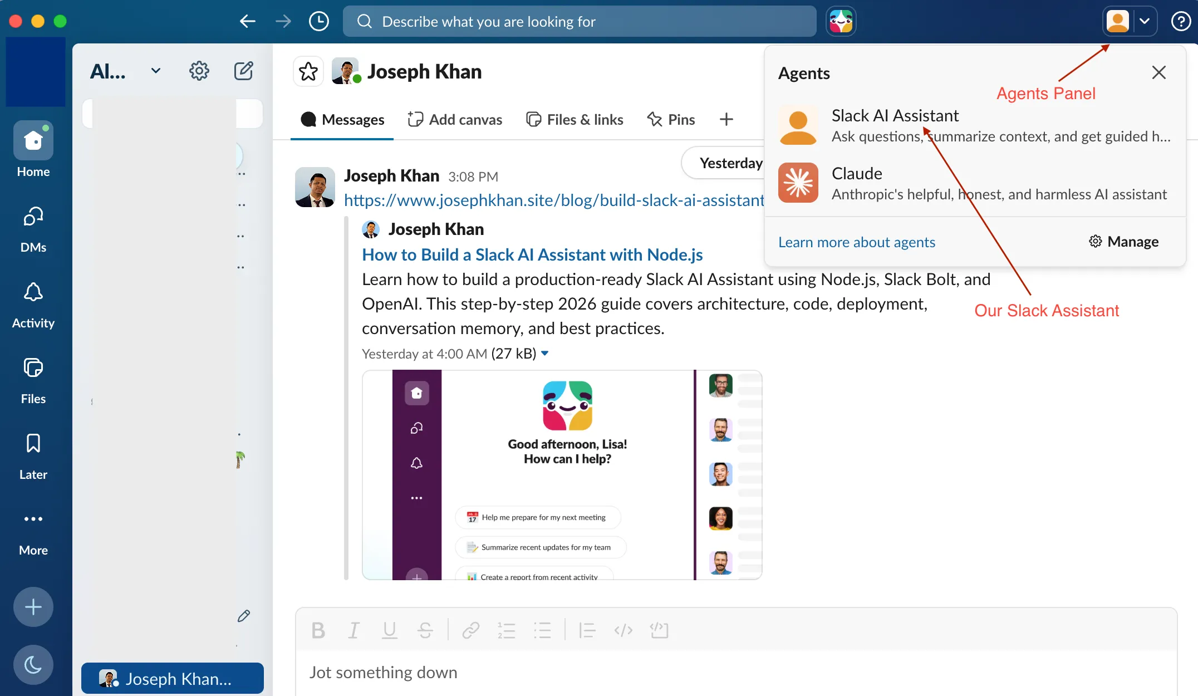Open the Pins tab
Viewport: 1198px width, 696px height.
point(671,120)
